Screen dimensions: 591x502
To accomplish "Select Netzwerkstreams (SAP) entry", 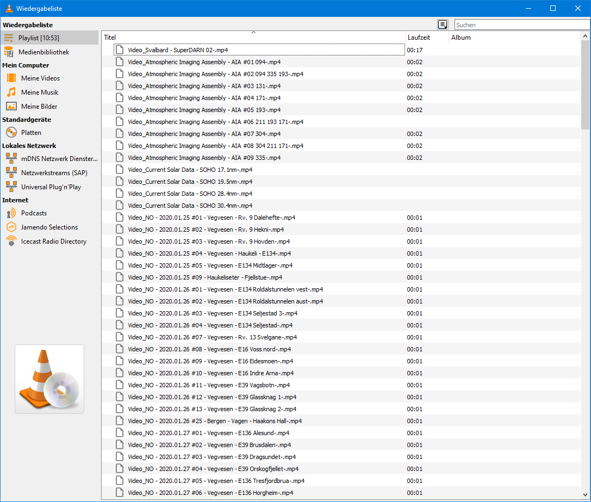I will 54,173.
